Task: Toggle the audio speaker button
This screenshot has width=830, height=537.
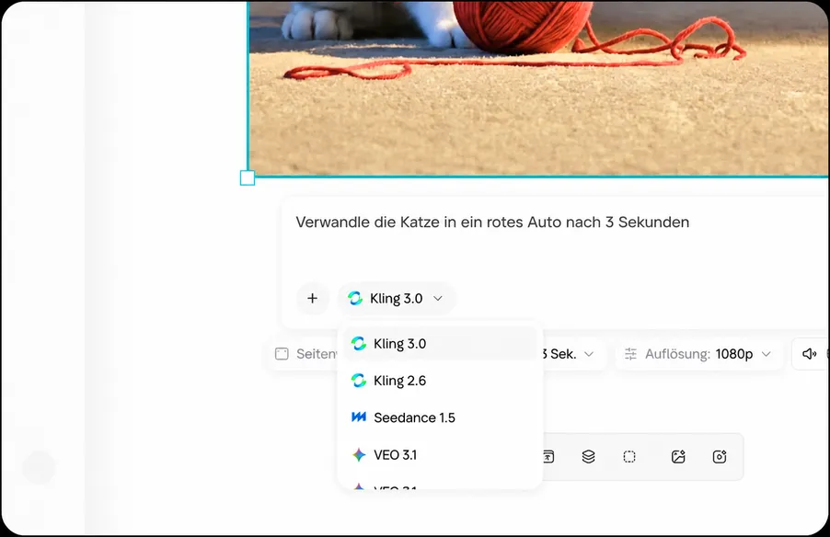Action: coord(810,354)
